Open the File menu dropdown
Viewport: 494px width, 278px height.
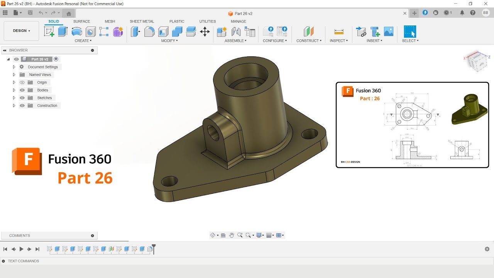tap(17, 13)
